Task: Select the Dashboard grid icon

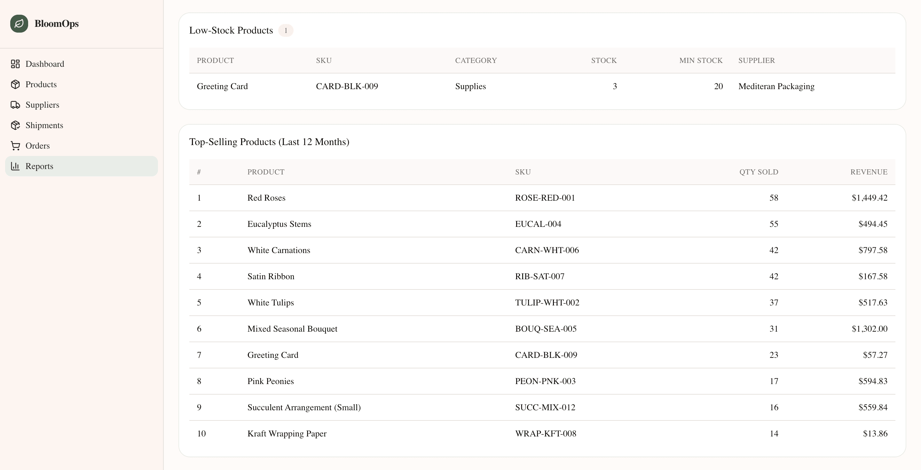Action: (15, 64)
